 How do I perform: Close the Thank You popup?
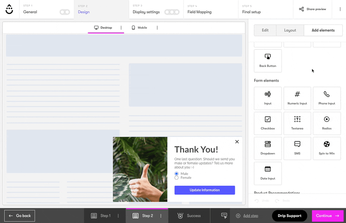coord(237,142)
